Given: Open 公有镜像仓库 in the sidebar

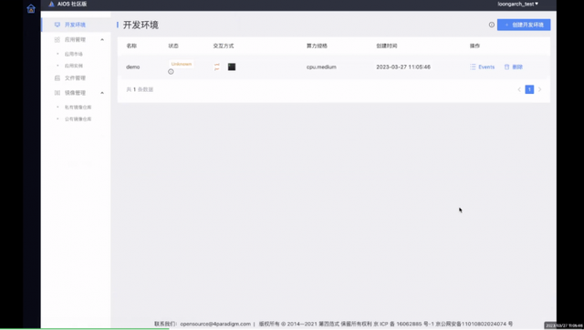Looking at the screenshot, I should (x=78, y=119).
